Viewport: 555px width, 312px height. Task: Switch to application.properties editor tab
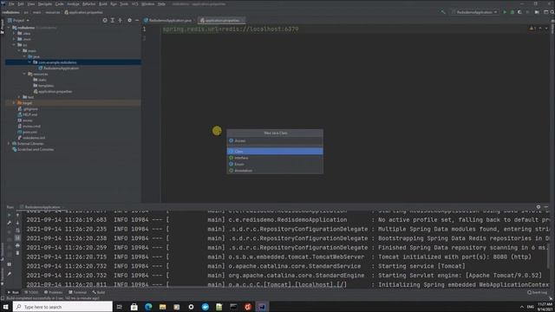pyautogui.click(x=222, y=21)
